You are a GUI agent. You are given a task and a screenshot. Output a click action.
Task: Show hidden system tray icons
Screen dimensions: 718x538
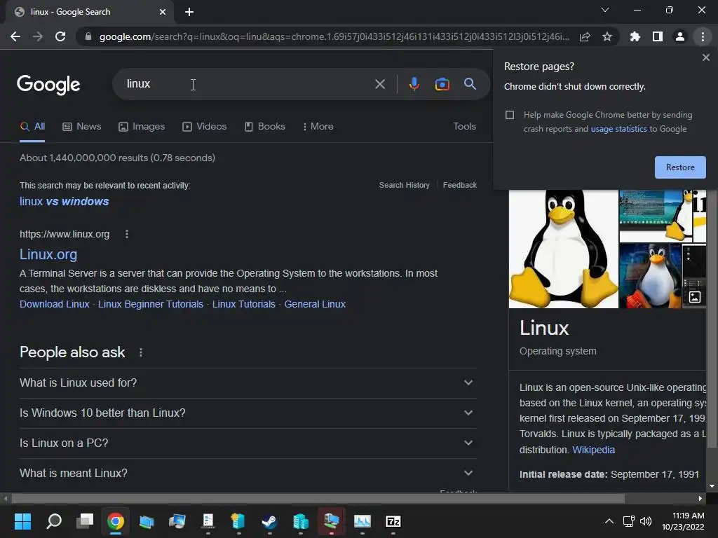tap(609, 521)
